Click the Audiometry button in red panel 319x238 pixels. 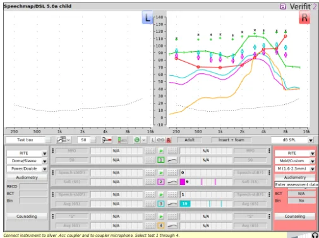295,177
